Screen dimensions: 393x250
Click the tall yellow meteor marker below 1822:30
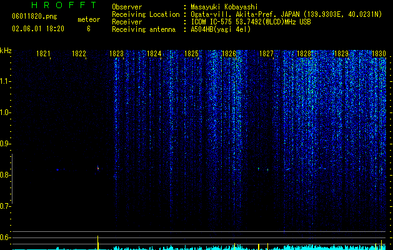pos(98,242)
